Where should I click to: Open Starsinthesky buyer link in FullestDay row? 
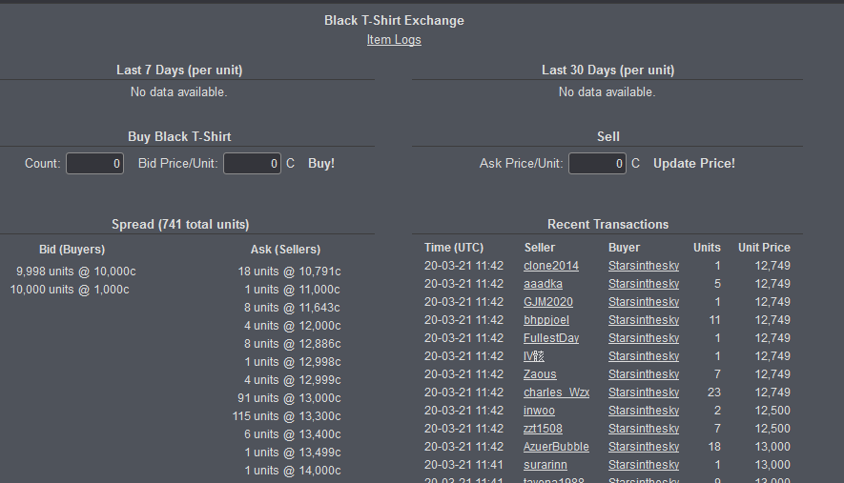click(x=644, y=338)
